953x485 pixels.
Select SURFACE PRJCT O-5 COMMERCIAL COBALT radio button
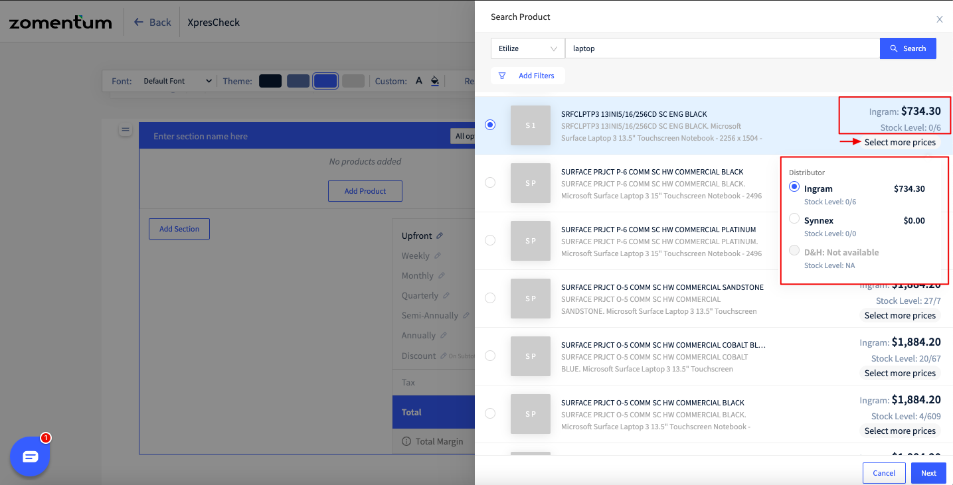pyautogui.click(x=490, y=356)
